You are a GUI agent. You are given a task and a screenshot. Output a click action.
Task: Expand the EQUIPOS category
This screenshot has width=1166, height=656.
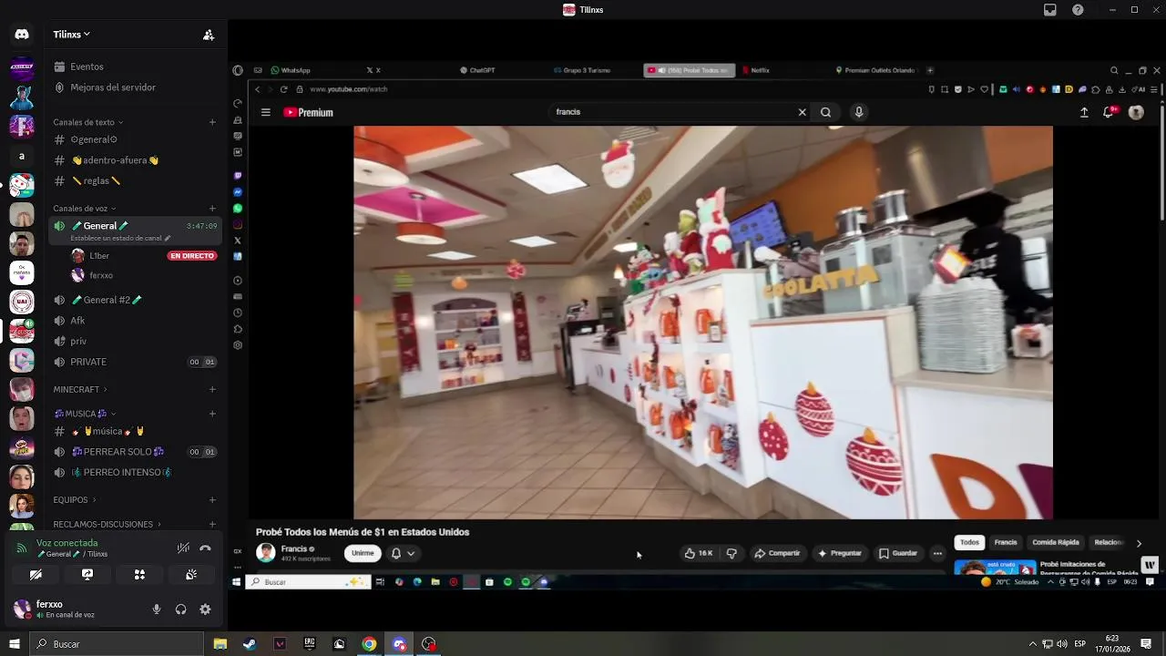click(75, 500)
